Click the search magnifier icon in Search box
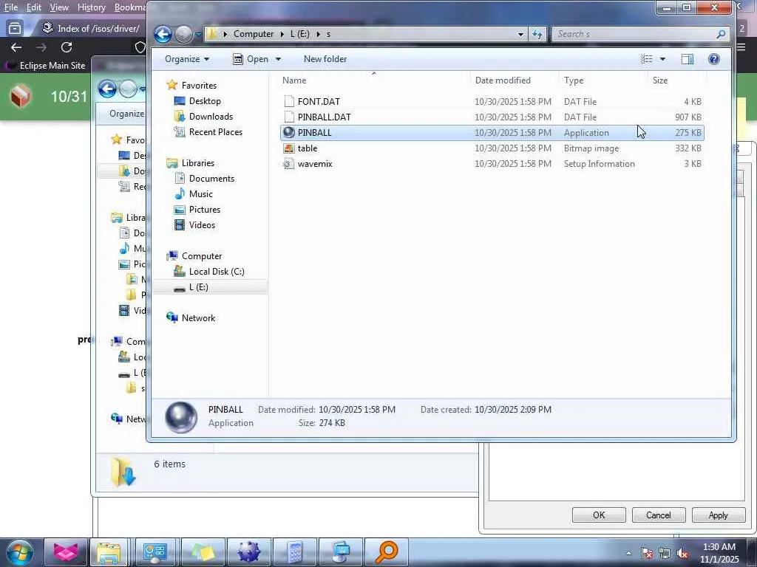757x567 pixels. click(721, 34)
